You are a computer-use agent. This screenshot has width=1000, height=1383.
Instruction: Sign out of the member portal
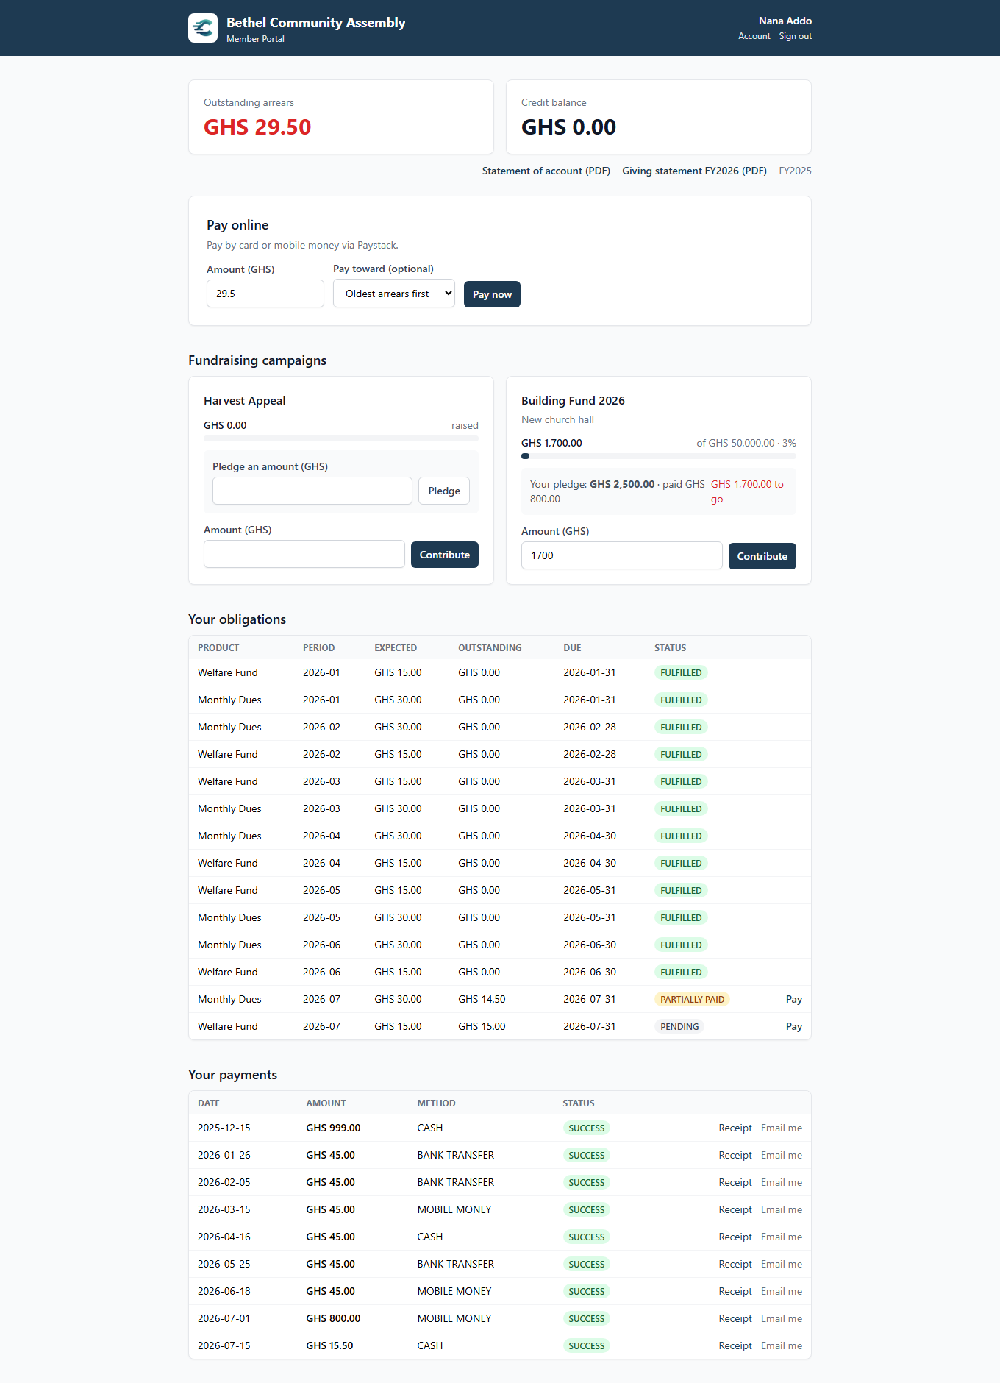796,36
